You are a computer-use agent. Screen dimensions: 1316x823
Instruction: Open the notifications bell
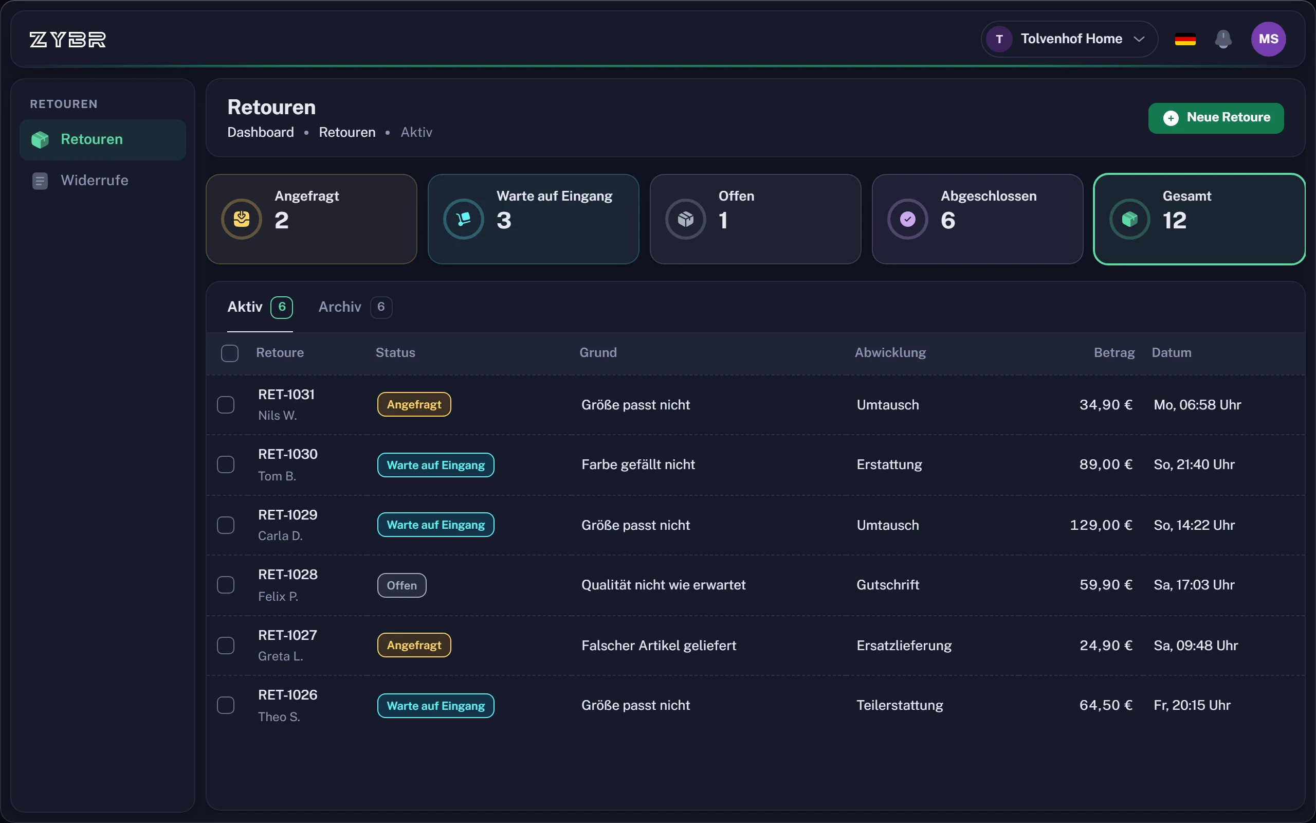pyautogui.click(x=1223, y=39)
